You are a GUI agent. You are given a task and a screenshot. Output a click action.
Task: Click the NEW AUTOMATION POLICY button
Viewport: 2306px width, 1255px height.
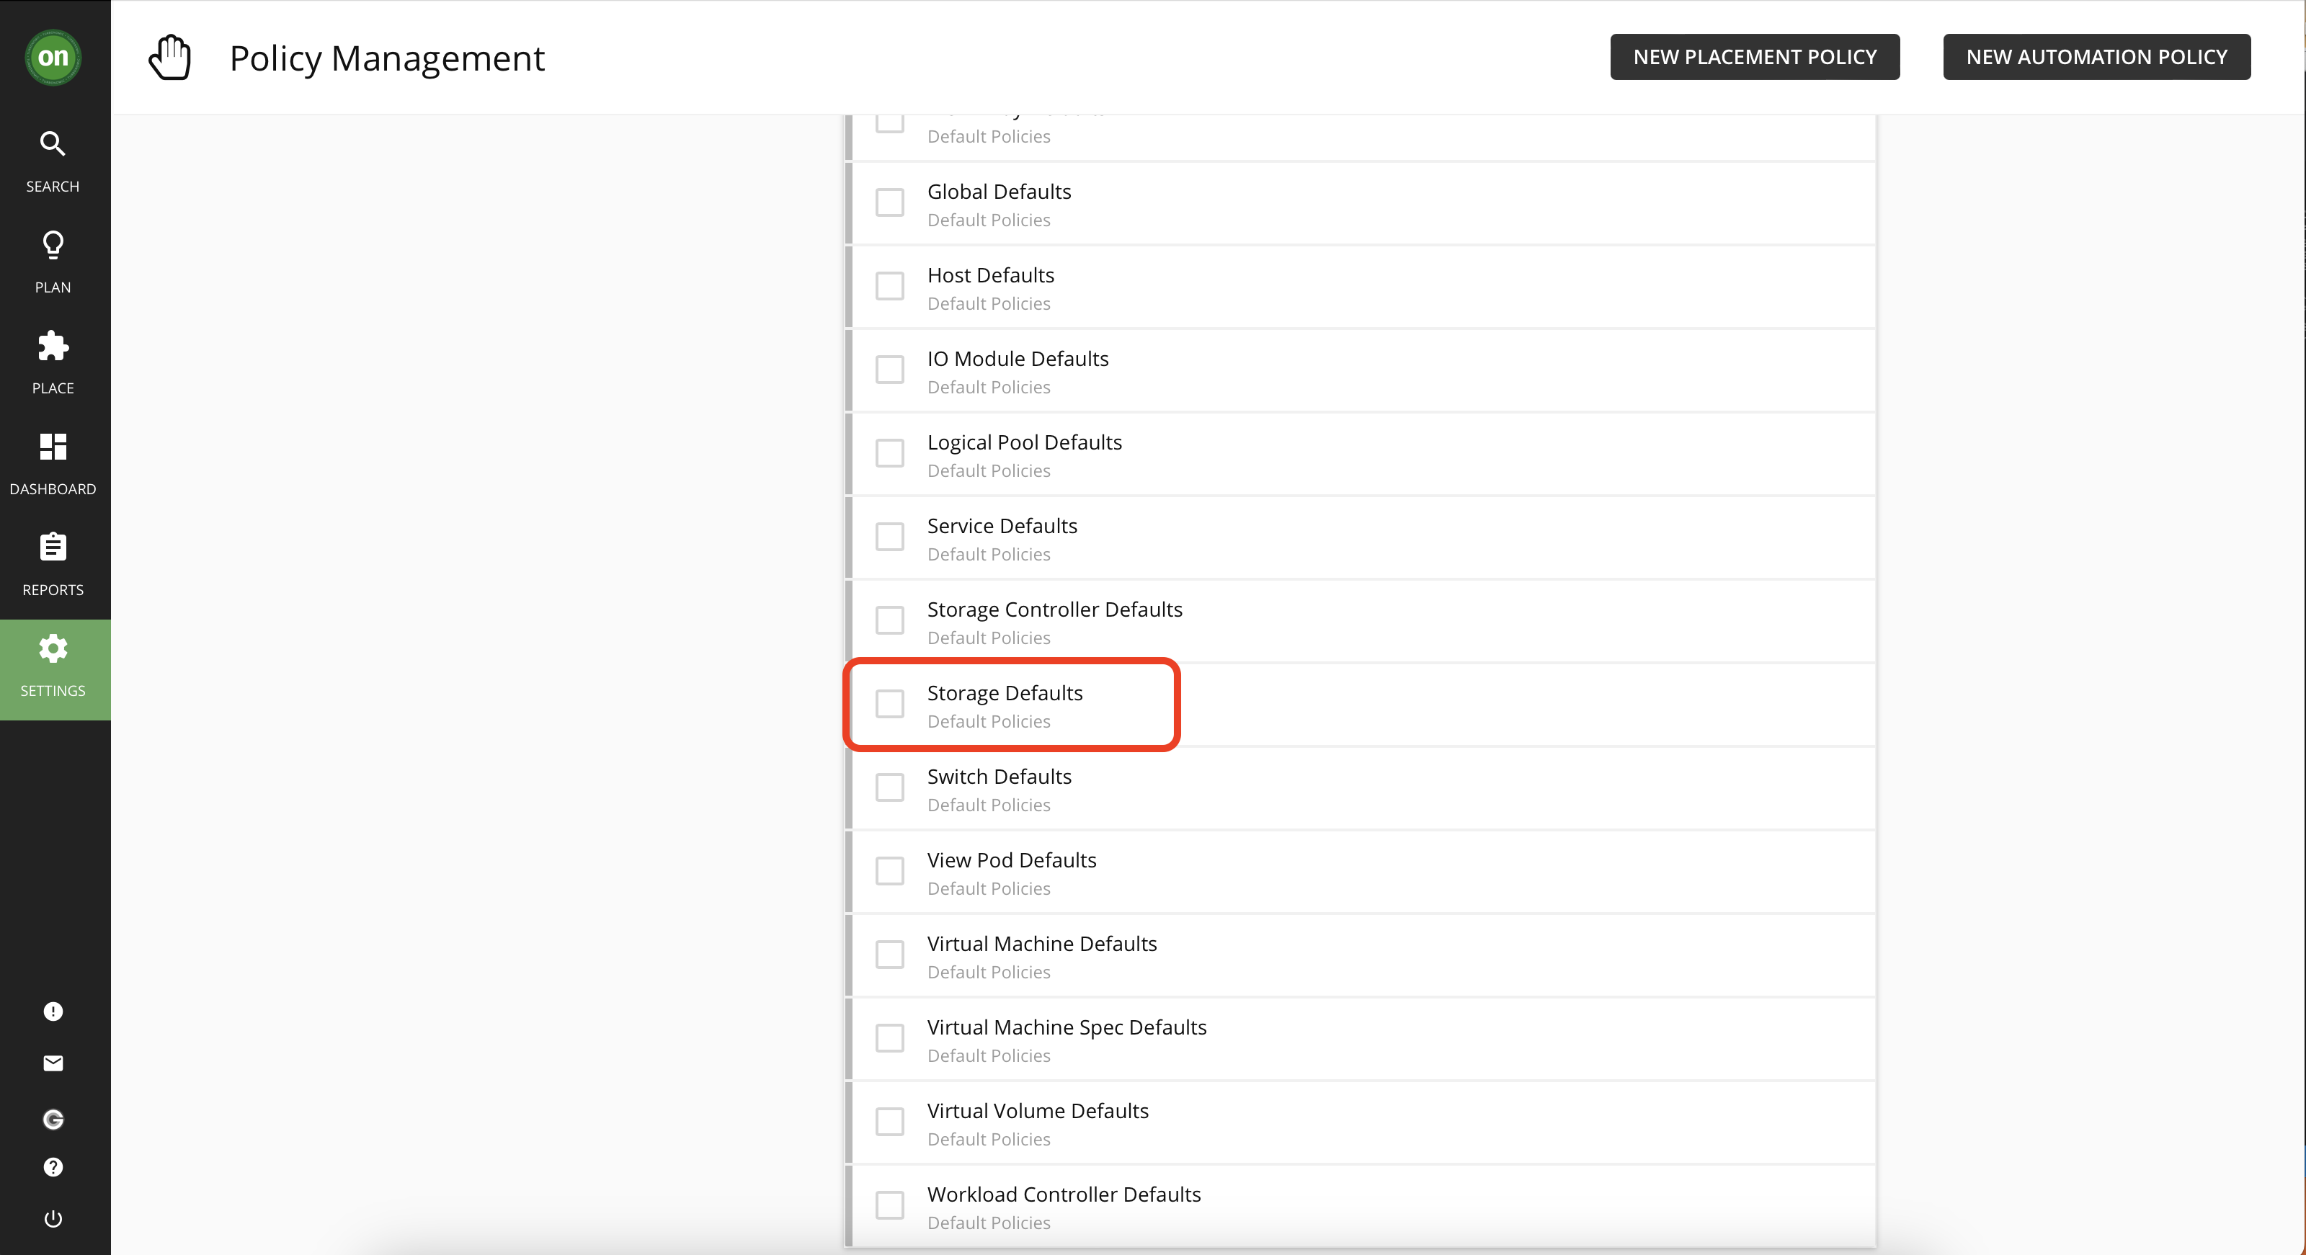click(2096, 55)
